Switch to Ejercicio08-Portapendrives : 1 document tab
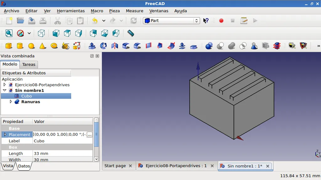The width and height of the screenshot is (321, 180). point(176,166)
